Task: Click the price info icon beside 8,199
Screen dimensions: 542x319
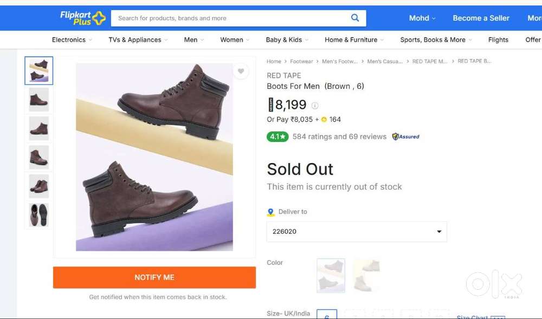Action: pyautogui.click(x=315, y=106)
